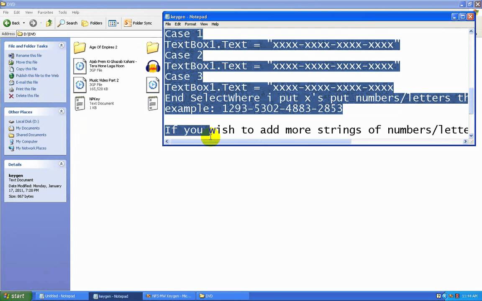The height and width of the screenshot is (301, 482).
Task: Click E-mail this file link
Action: 27,82
